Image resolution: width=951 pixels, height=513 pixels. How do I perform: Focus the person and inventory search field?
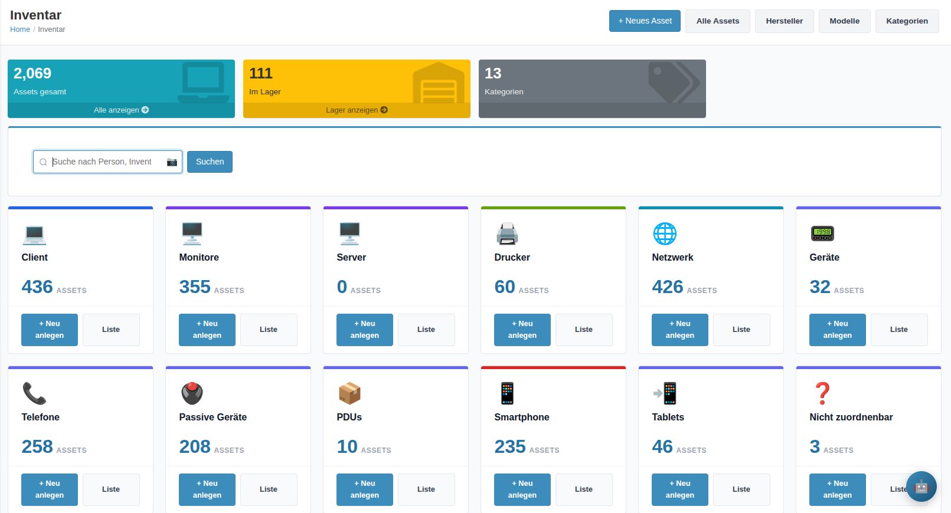click(106, 162)
